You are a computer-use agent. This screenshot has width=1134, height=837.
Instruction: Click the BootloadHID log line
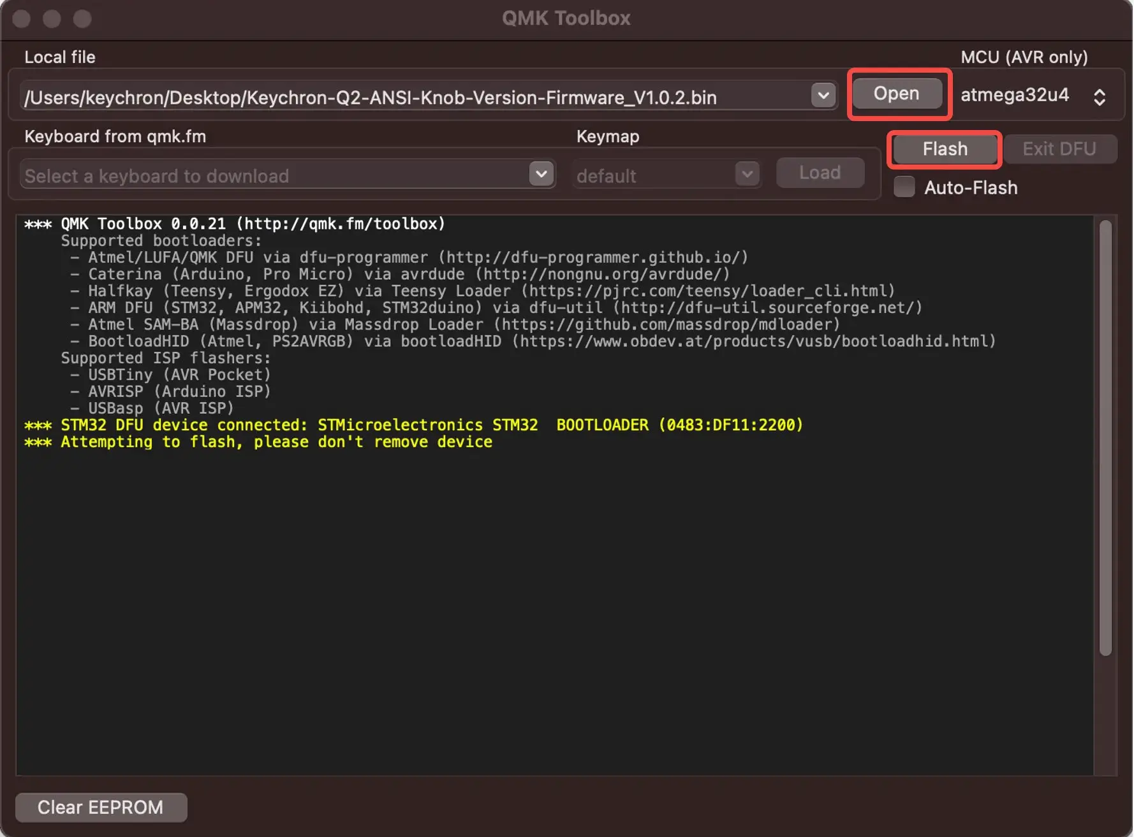tap(533, 341)
